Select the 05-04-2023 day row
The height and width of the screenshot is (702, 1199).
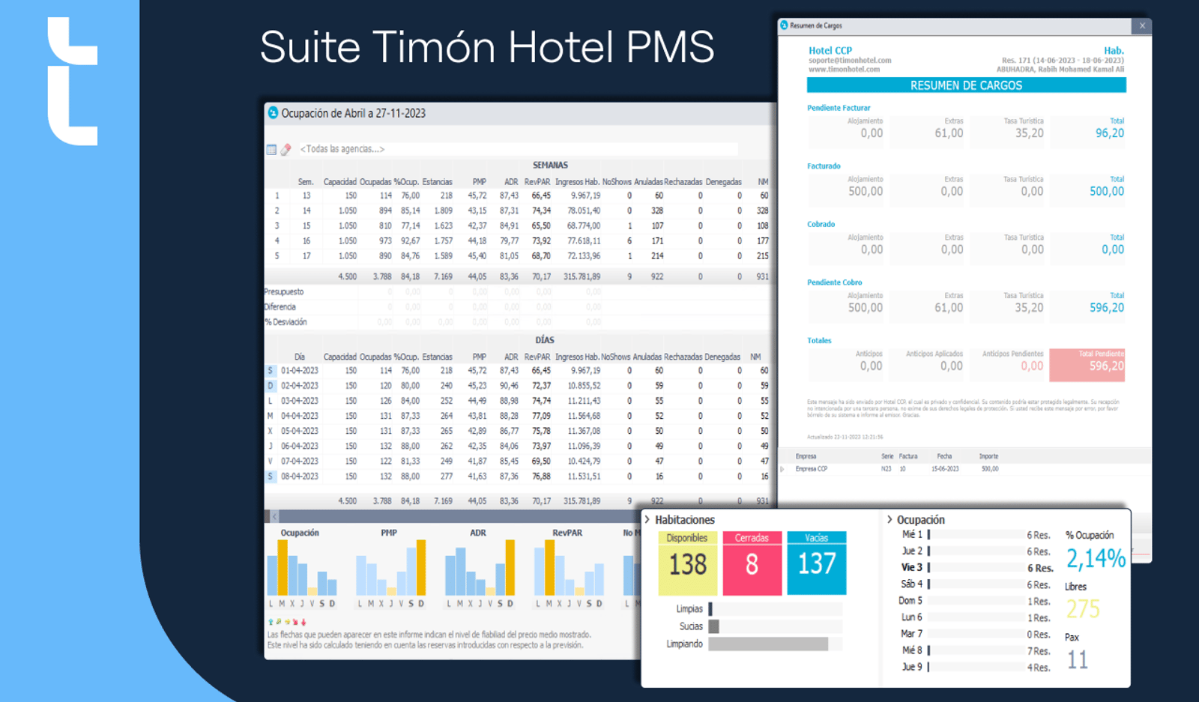(519, 432)
